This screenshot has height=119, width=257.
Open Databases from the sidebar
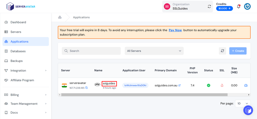pos(18,51)
